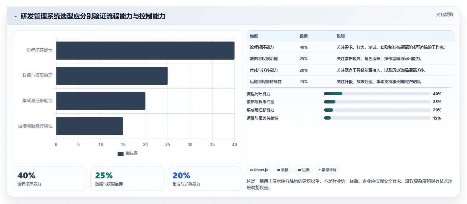This screenshot has width=467, height=204.
Task: Select the 进度 tag chip
Action: tap(304, 170)
